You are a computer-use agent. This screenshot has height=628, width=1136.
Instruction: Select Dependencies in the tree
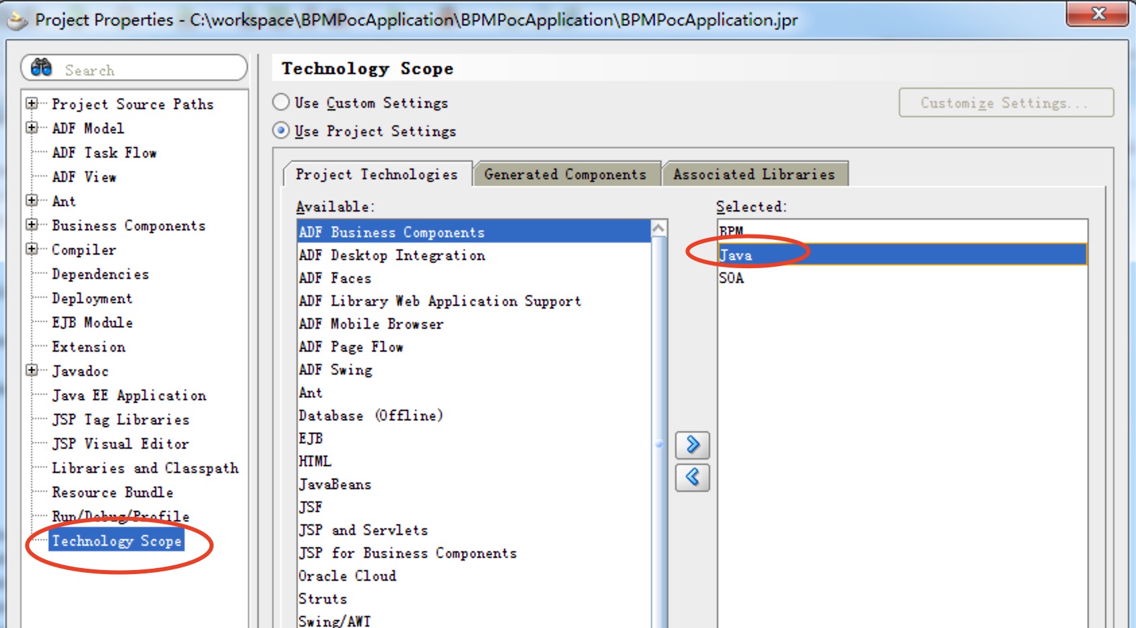click(100, 274)
